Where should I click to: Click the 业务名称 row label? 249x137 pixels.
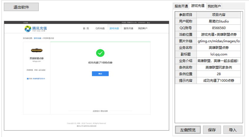[186, 48]
